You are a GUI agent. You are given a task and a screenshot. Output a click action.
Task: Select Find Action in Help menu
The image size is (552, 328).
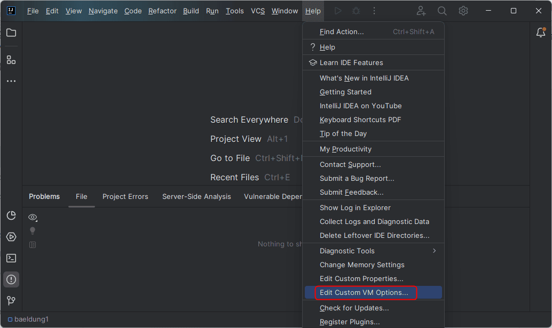tap(373, 31)
